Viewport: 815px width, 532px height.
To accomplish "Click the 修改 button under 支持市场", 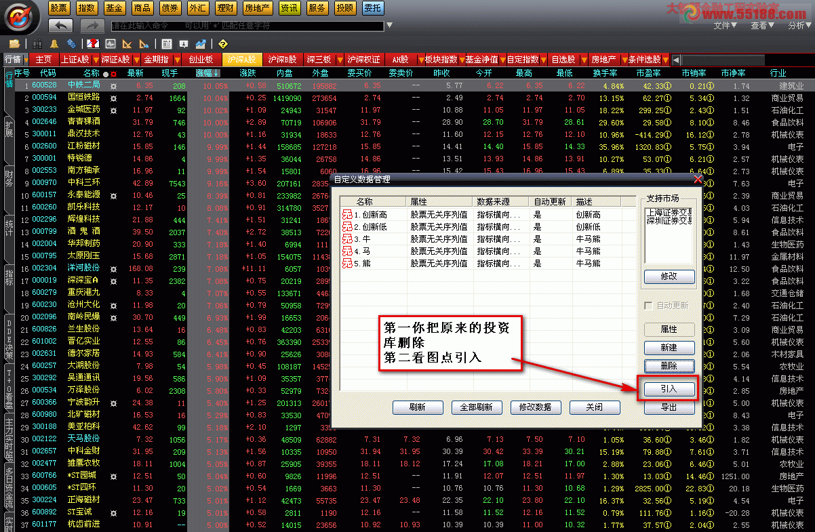I will click(669, 277).
